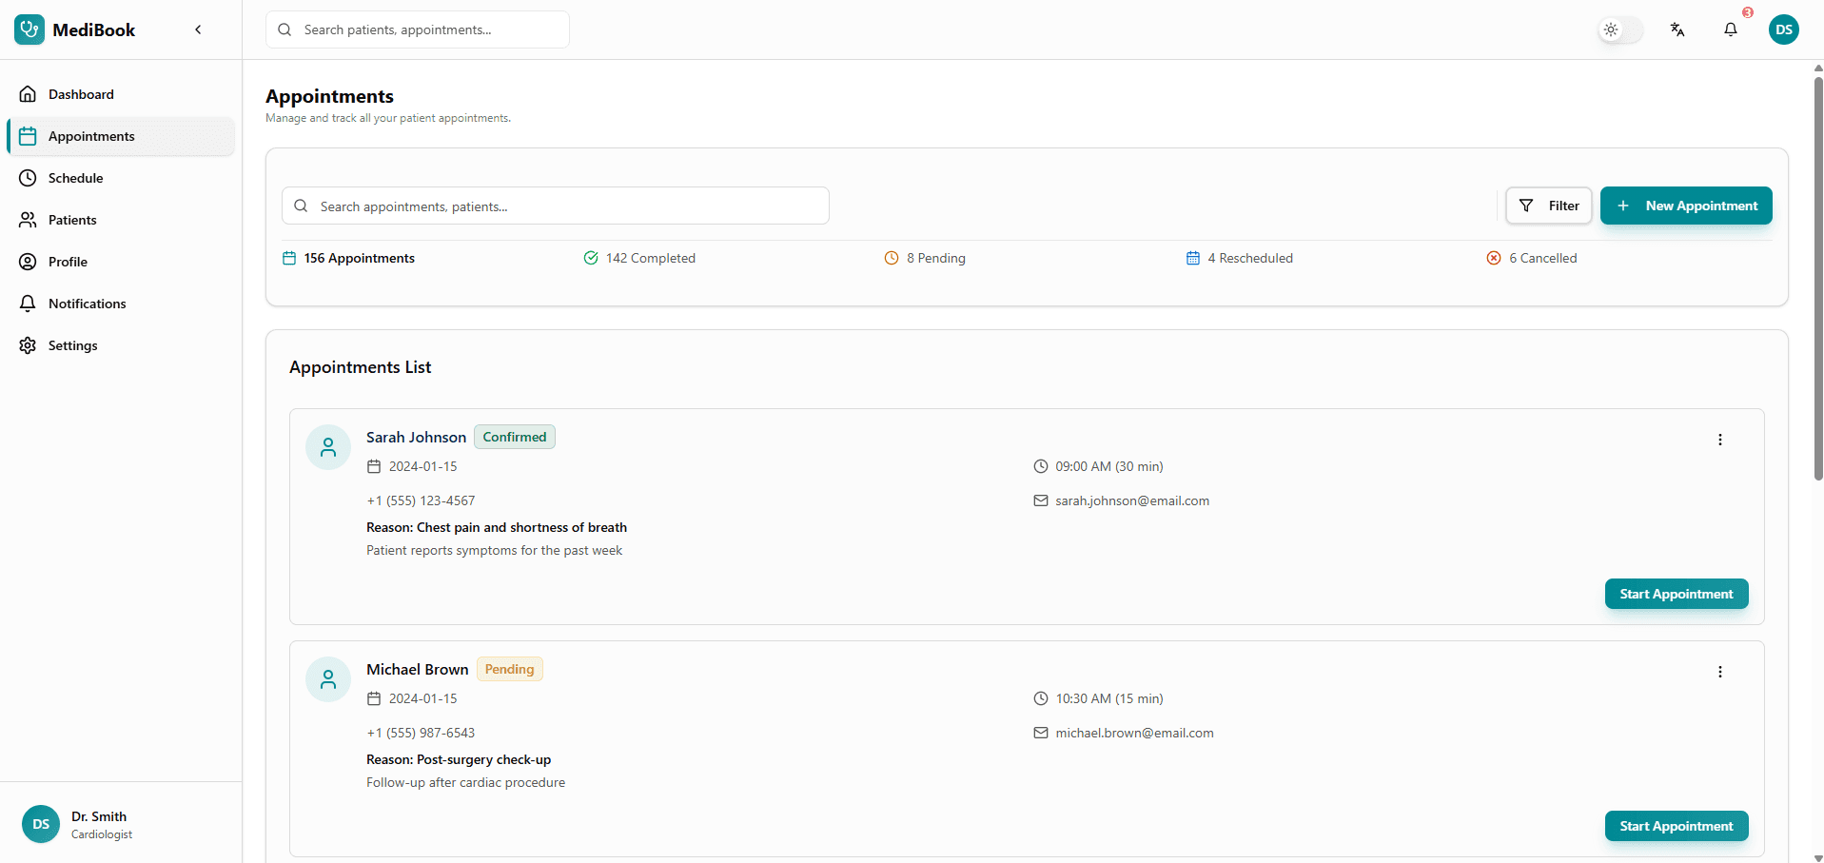Select the 4 Rescheduled stat
The width and height of the screenshot is (1824, 863).
point(1240,258)
